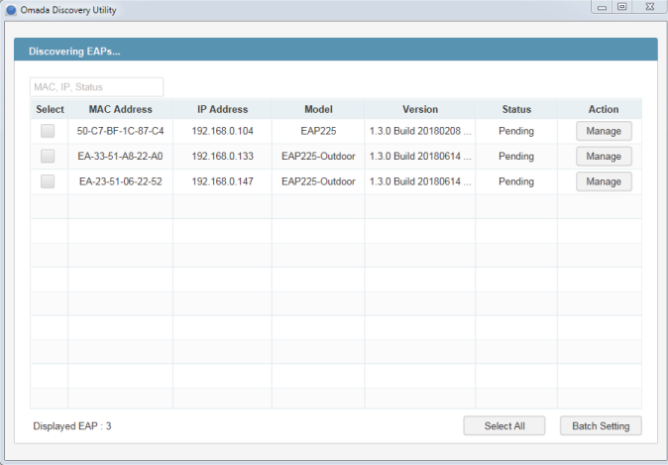
Task: Click Manage for 192.168.0.133
Action: 604,156
